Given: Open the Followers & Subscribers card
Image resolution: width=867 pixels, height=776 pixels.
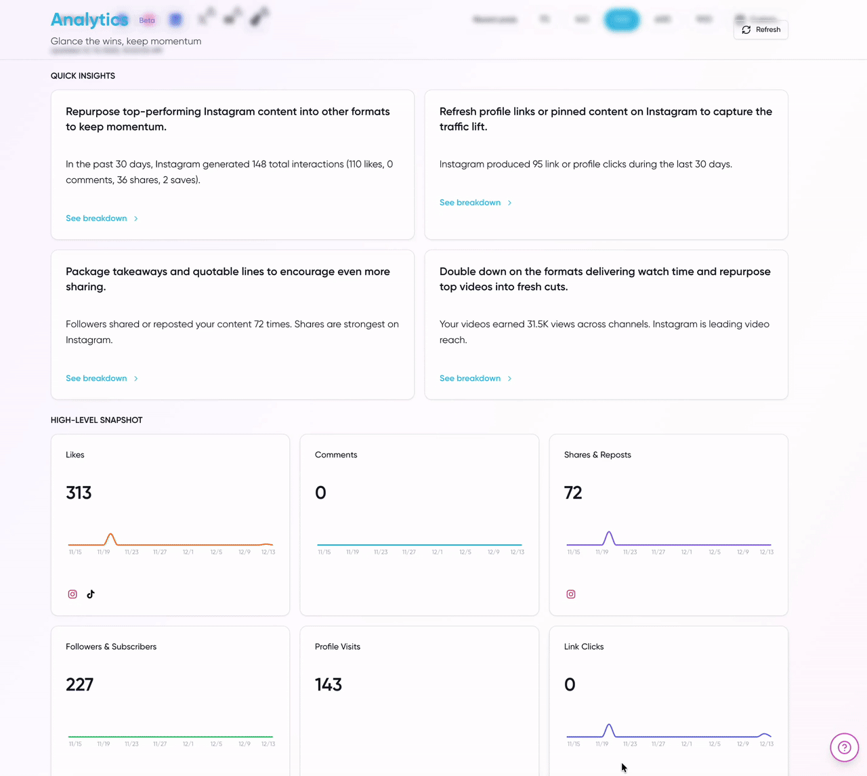Looking at the screenshot, I should click(170, 698).
